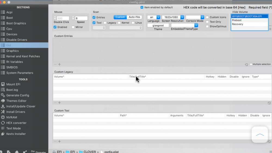The width and height of the screenshot is (272, 153).
Task: Select Preboot in Hide Volume list
Action: click(249, 20)
